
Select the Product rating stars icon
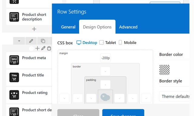pos(14,95)
